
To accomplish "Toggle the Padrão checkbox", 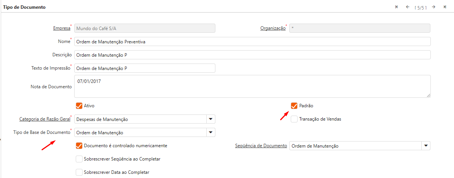I will tap(294, 106).
